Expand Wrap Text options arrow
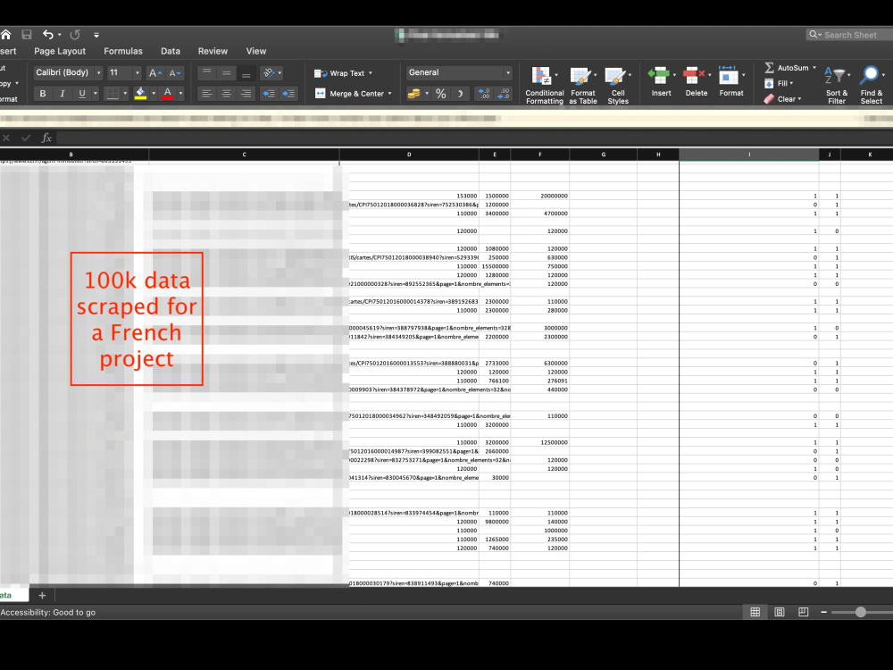893x670 pixels. tap(371, 73)
